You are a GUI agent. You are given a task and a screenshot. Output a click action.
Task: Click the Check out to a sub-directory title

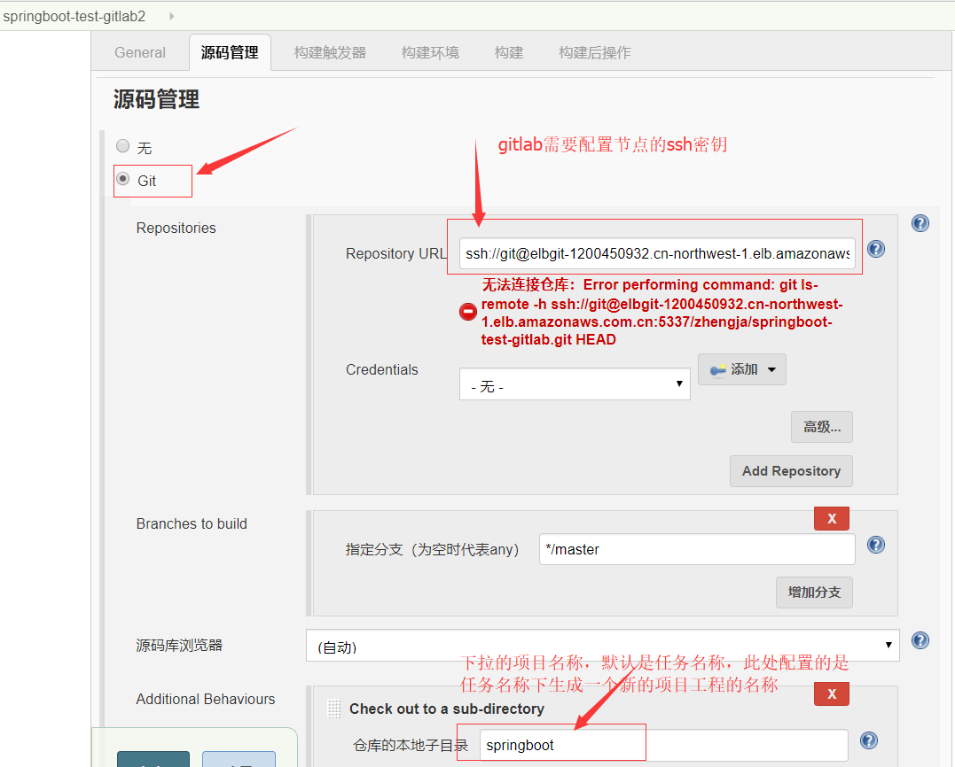(x=447, y=709)
